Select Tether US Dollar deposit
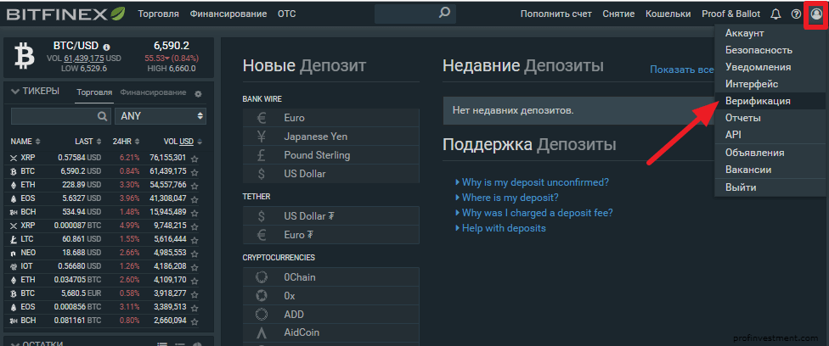Screen dimensions: 829x346 [x=331, y=216]
